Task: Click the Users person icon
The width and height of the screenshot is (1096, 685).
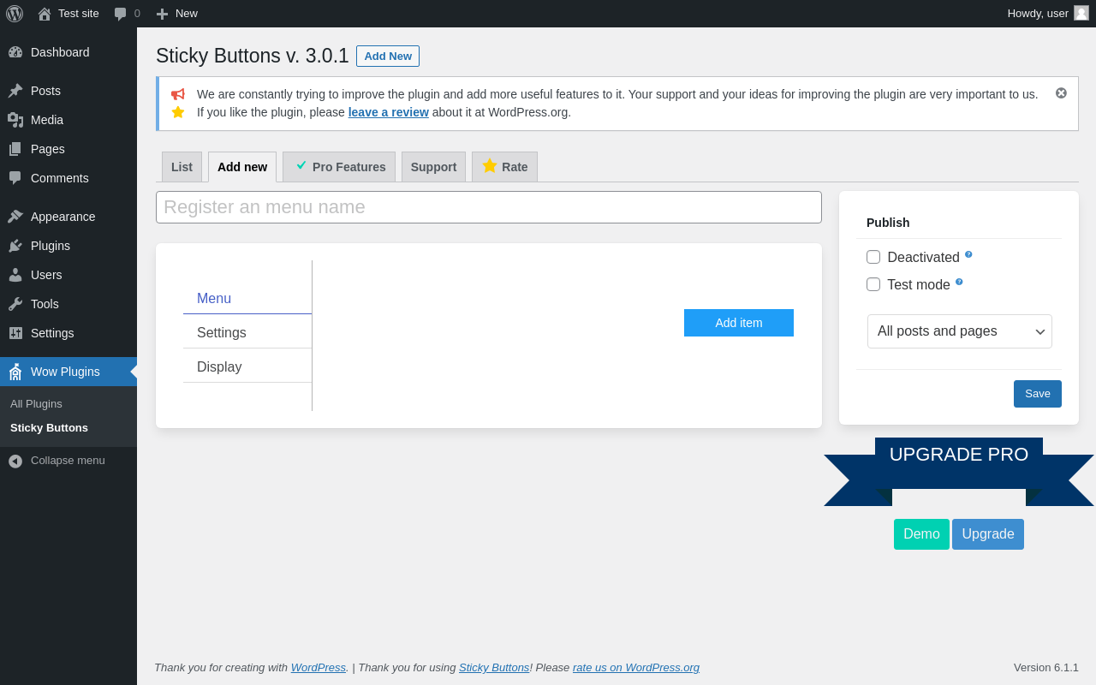Action: coord(15,275)
